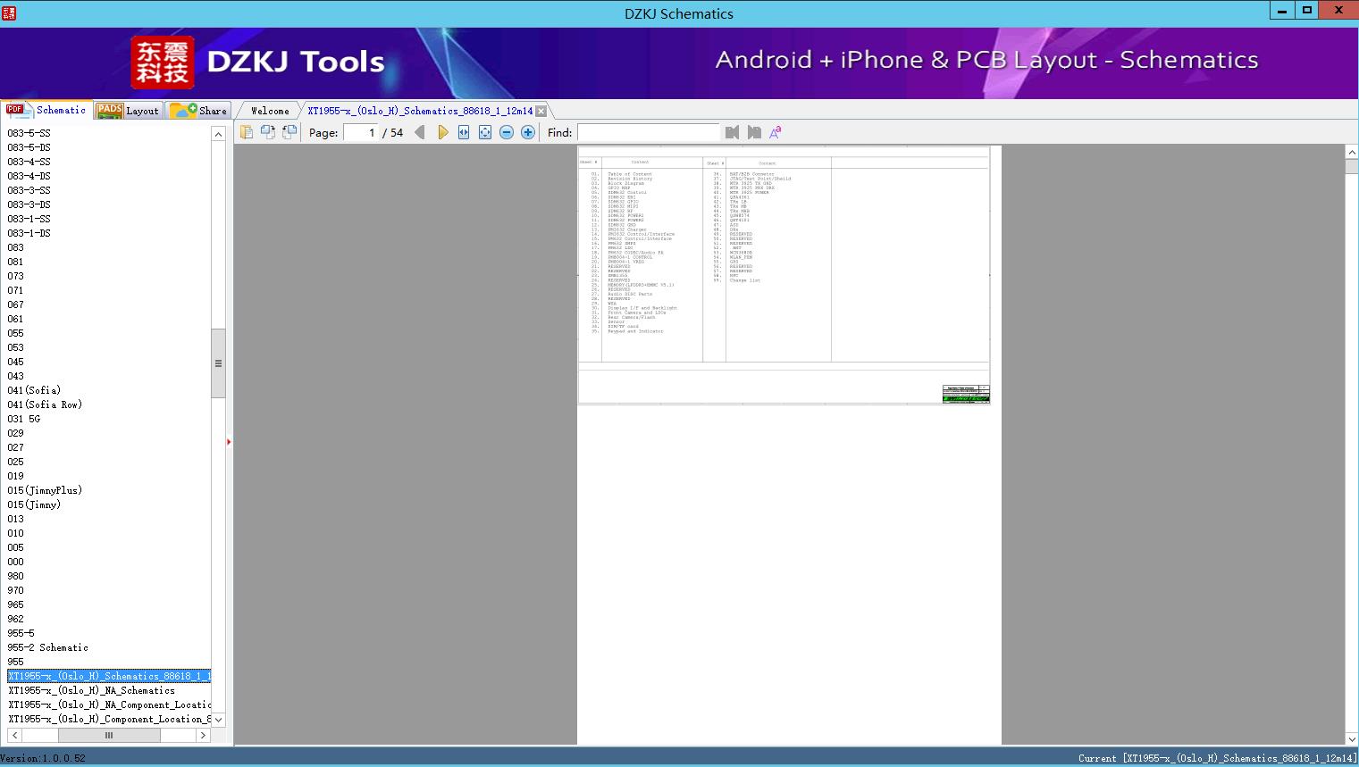Click document viewer scroll up arrow

1352,153
